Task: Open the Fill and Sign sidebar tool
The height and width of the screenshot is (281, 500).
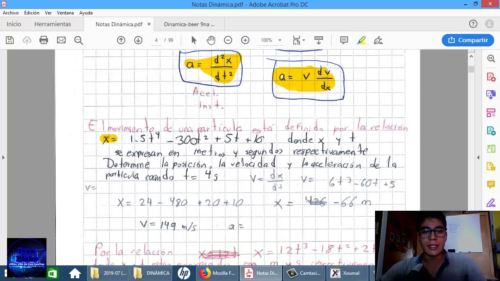Action: [491, 203]
